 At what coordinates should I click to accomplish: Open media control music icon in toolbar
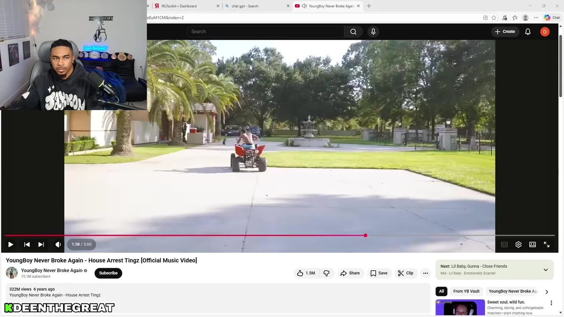coord(505,18)
